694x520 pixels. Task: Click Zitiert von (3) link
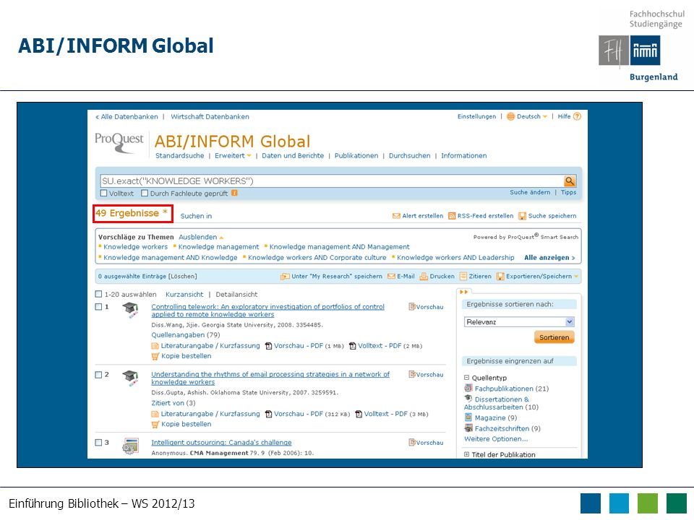[173, 403]
